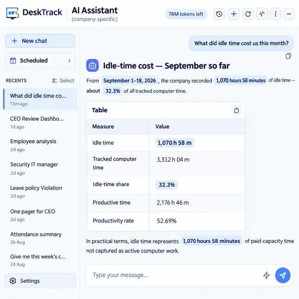Send the message with the paper plane button
Viewport: 299px width, 299px height.
(x=282, y=275)
